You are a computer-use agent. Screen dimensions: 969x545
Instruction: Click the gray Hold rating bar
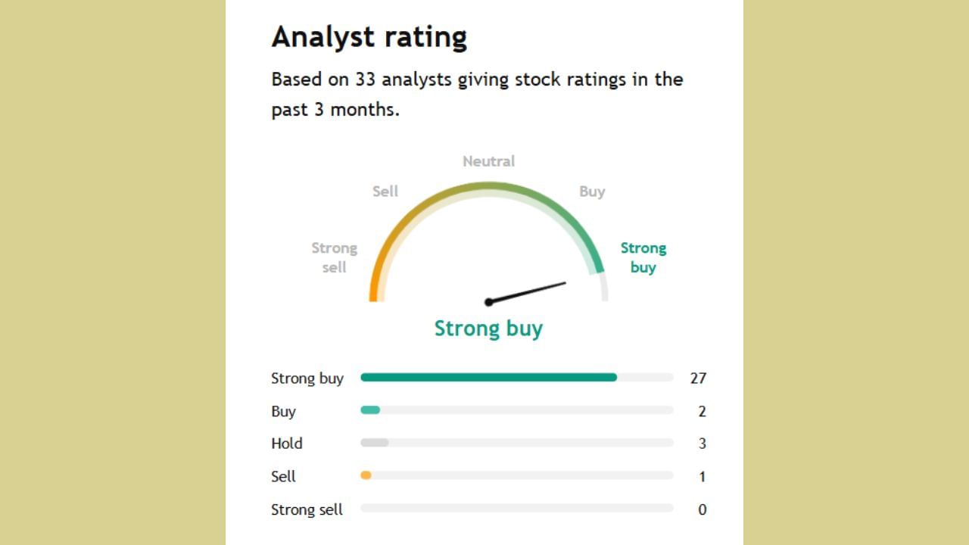(374, 443)
